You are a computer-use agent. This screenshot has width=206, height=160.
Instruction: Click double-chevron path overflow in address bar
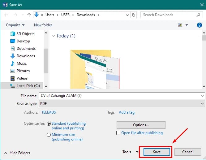pos(42,15)
